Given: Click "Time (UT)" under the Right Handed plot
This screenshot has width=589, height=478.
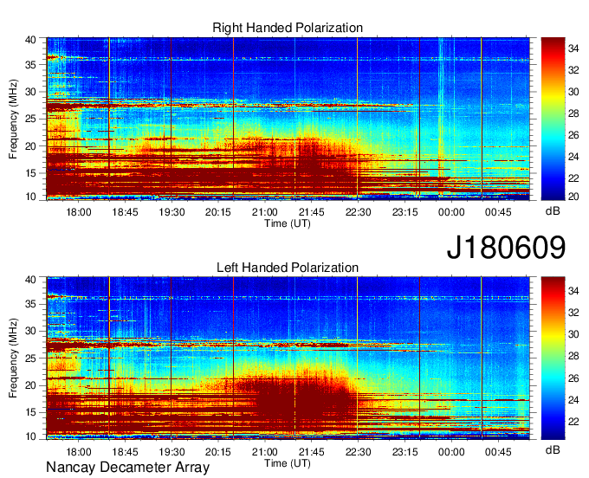Looking at the screenshot, I should pos(288,223).
